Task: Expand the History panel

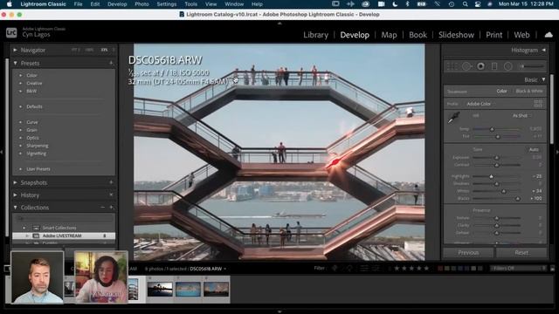Action: pyautogui.click(x=16, y=195)
